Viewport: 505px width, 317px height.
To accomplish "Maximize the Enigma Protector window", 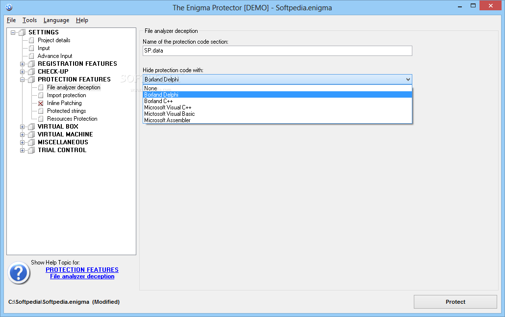I will click(x=473, y=6).
